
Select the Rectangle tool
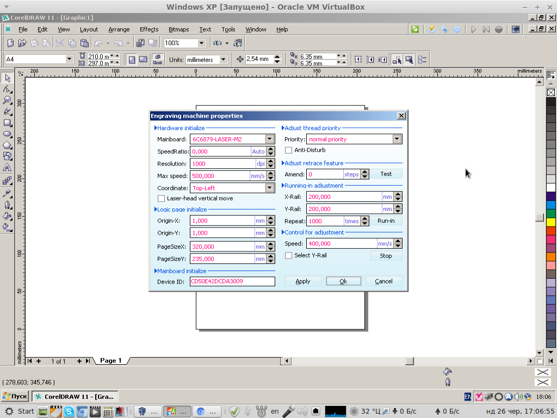pos(7,122)
